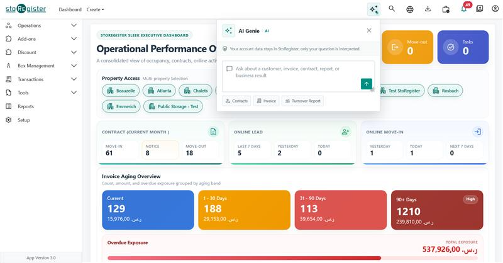The height and width of the screenshot is (263, 503).
Task: Open Reports in the sidebar
Action: (x=26, y=106)
